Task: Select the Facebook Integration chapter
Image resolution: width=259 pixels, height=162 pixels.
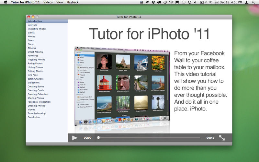Action: (x=47, y=102)
